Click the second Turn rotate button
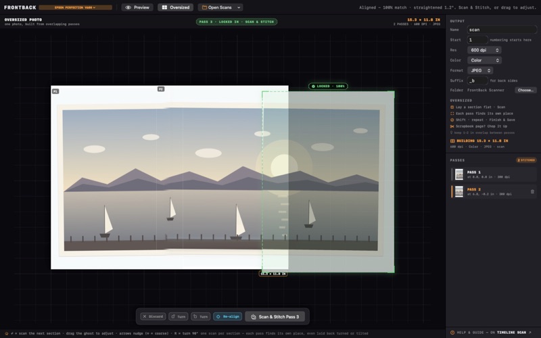Screen dimensions: 541x338 tap(200, 316)
